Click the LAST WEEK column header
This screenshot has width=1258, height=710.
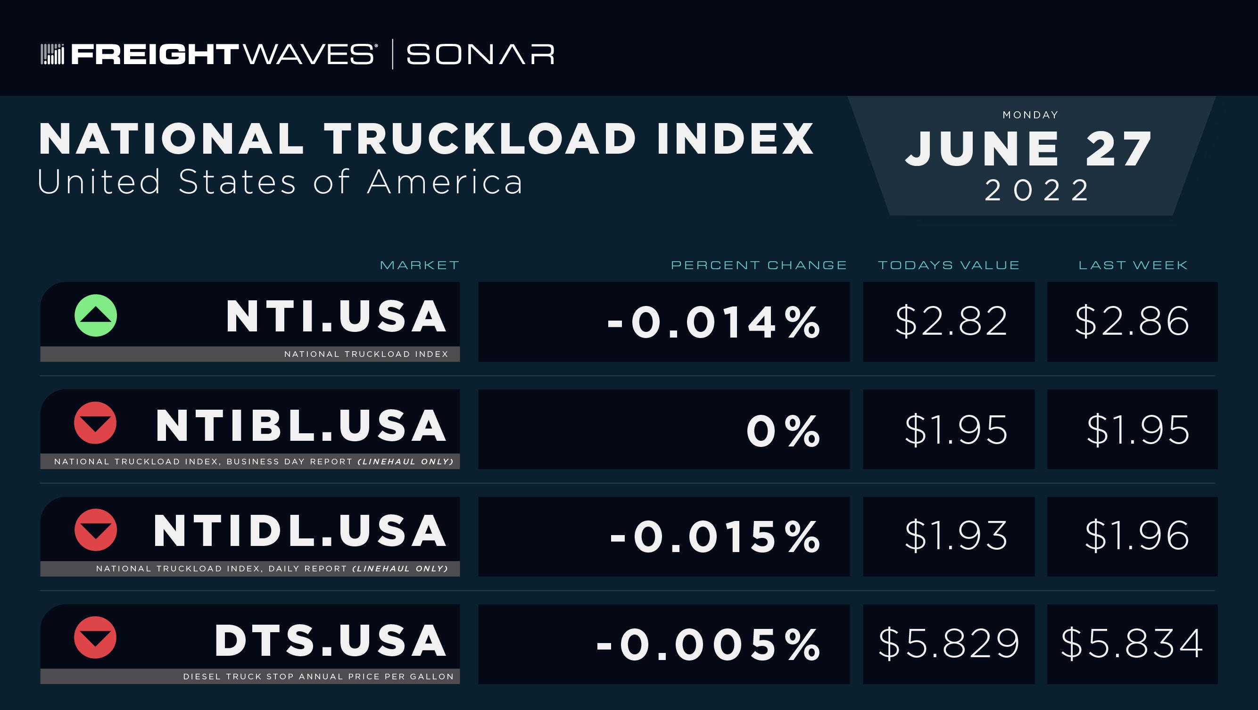(1133, 265)
